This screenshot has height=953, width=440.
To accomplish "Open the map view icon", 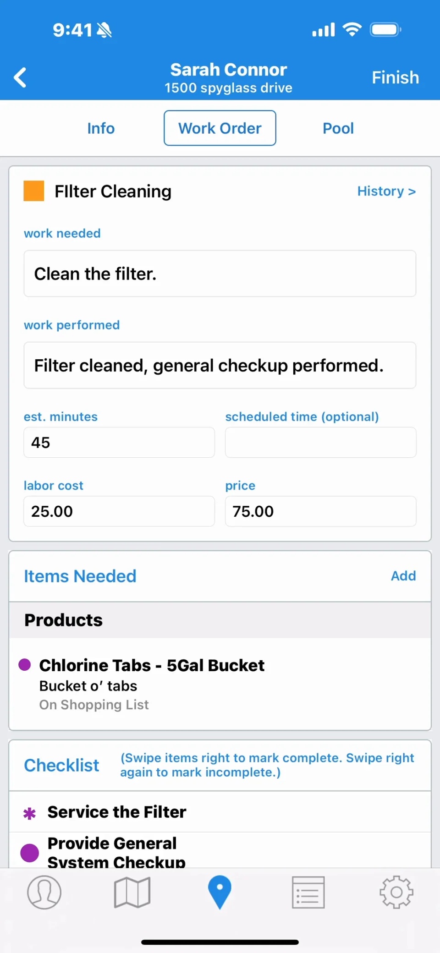I will [x=132, y=892].
